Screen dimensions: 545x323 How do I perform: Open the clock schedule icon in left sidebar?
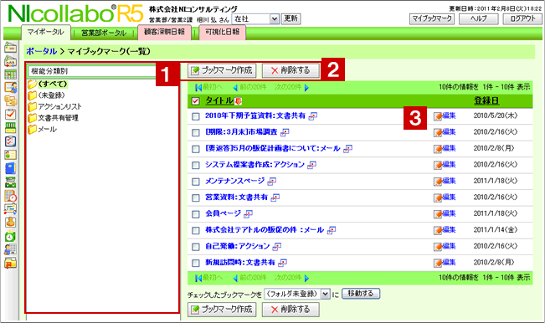click(10, 197)
